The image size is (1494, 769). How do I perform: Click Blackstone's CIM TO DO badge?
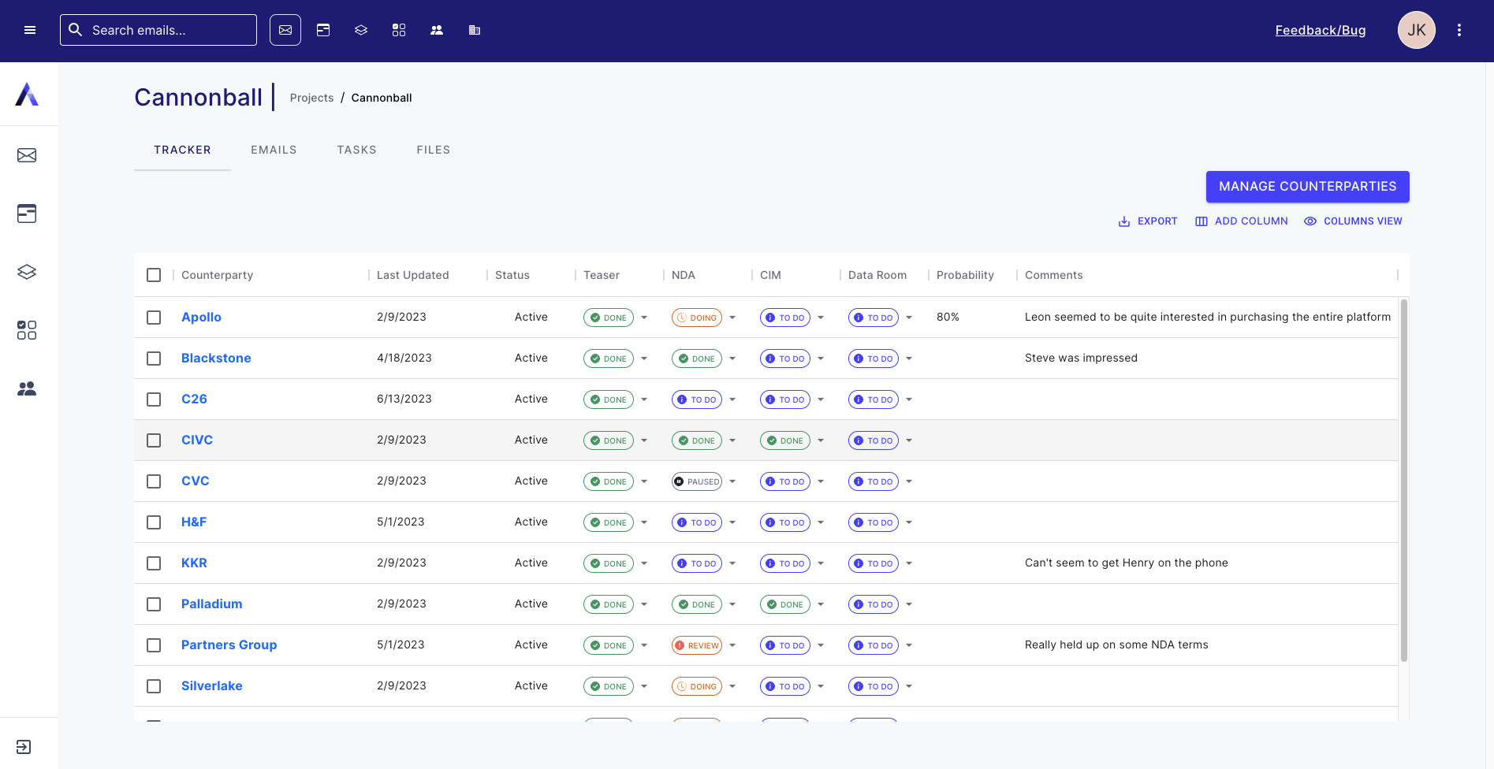pyautogui.click(x=785, y=358)
